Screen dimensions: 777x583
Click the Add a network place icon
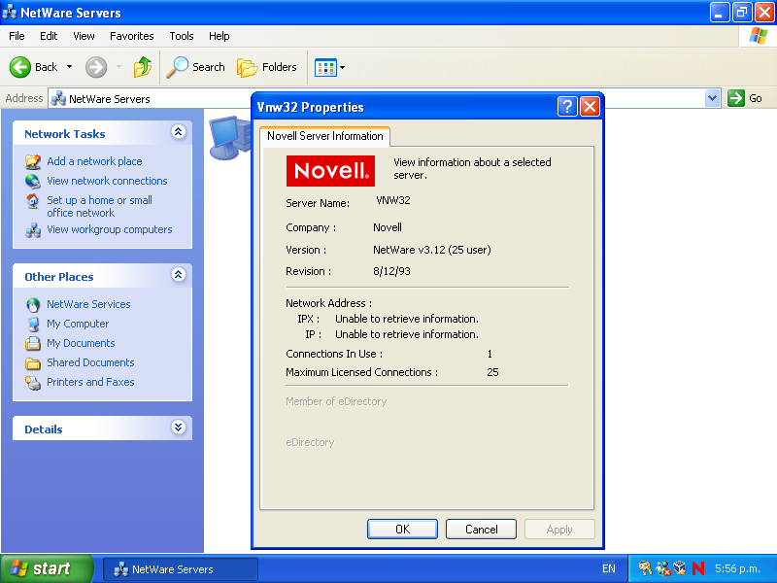pyautogui.click(x=33, y=161)
